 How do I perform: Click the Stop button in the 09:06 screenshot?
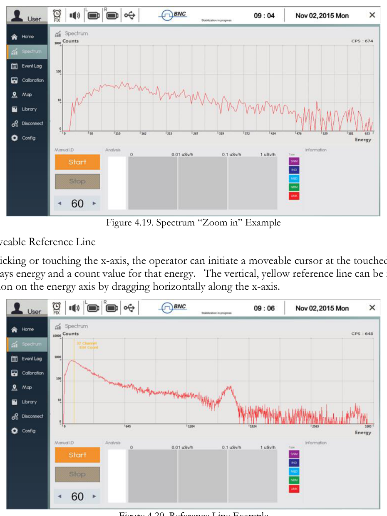point(77,474)
